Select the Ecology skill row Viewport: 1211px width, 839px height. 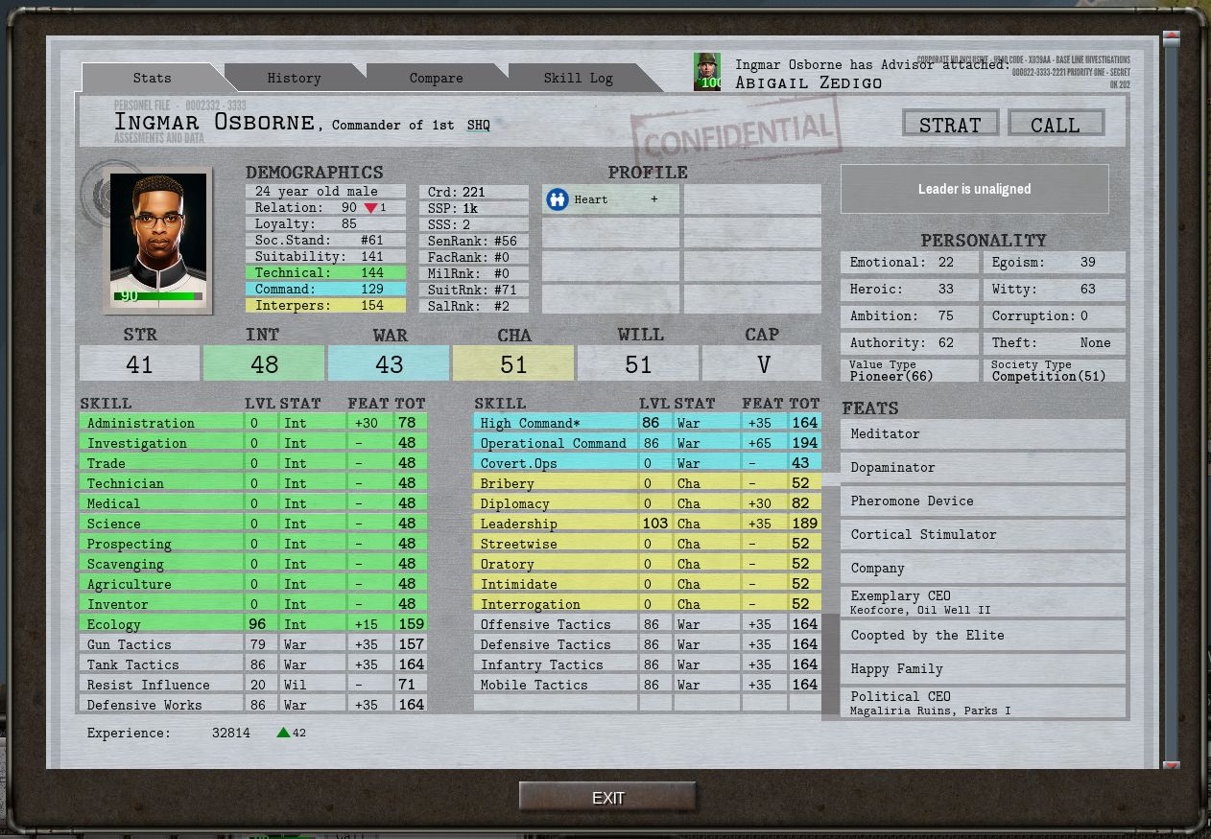point(253,624)
